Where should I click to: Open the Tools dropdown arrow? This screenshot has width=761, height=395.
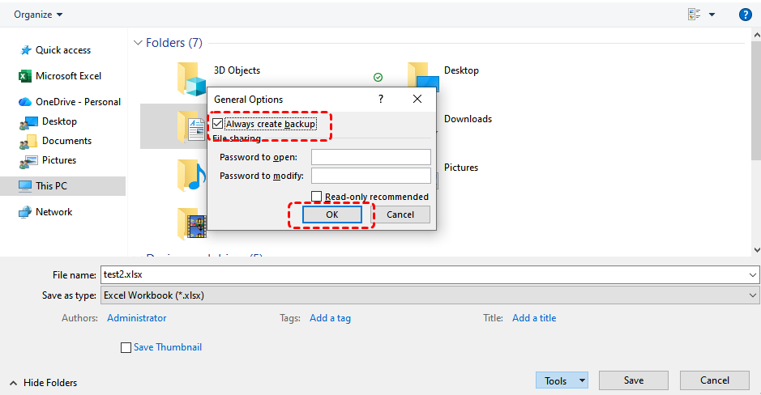(x=581, y=380)
